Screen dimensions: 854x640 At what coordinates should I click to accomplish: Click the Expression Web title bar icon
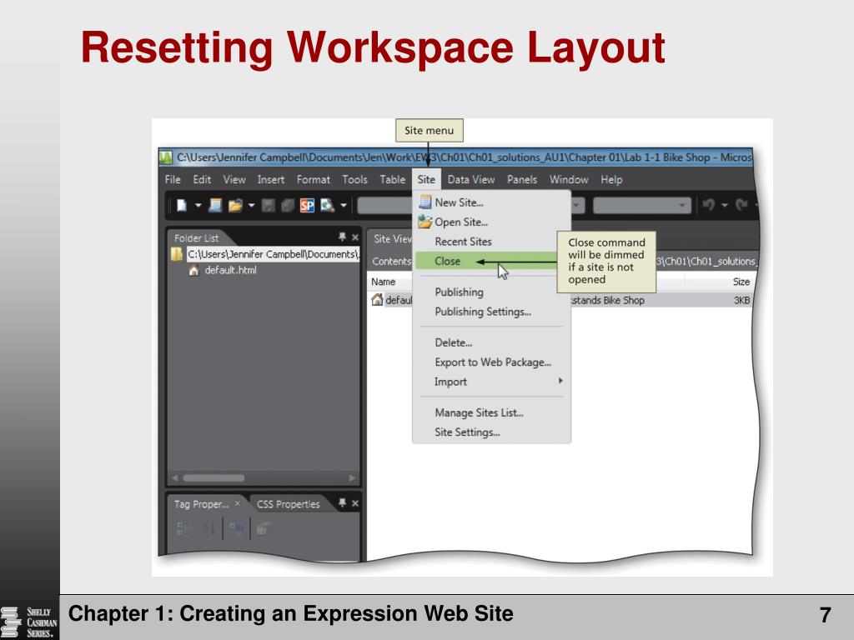(x=166, y=157)
